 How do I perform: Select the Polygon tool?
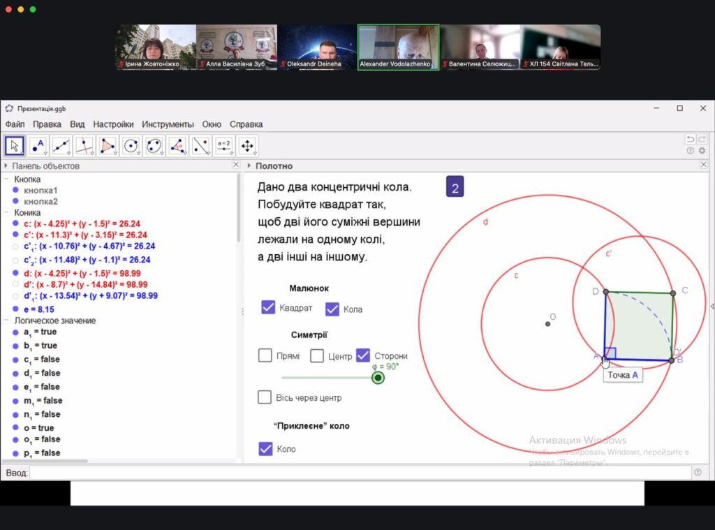[108, 146]
